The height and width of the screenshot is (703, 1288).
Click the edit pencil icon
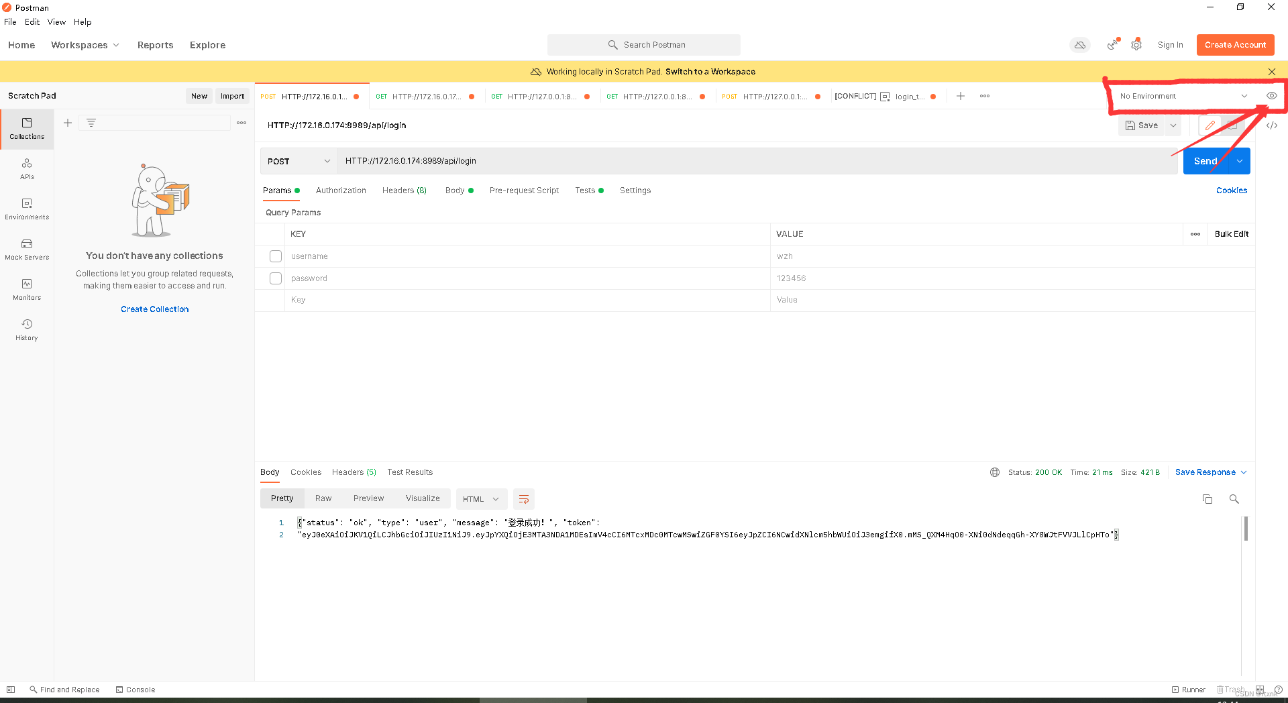pos(1210,125)
